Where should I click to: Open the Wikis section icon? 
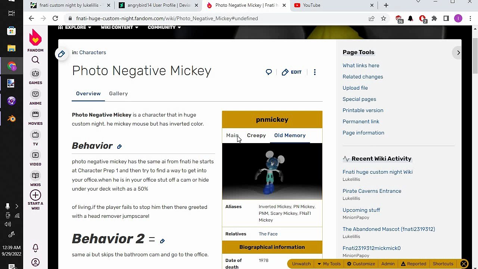35,176
